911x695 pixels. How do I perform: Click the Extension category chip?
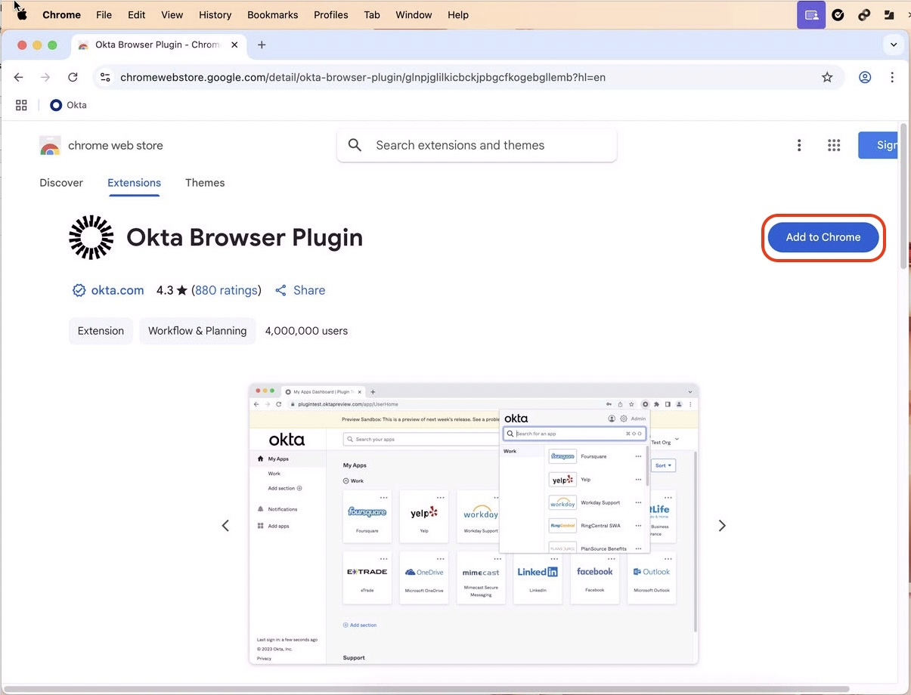[x=101, y=331]
